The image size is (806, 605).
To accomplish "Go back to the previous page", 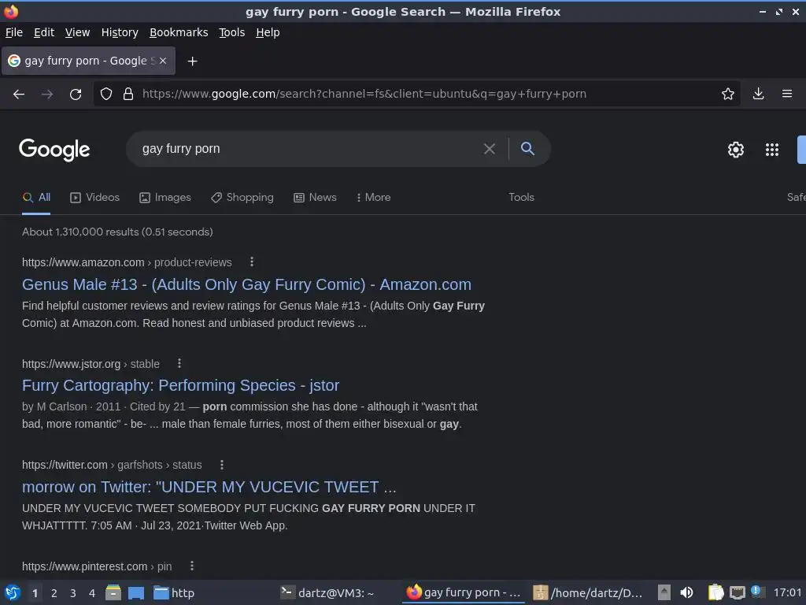I will (19, 95).
